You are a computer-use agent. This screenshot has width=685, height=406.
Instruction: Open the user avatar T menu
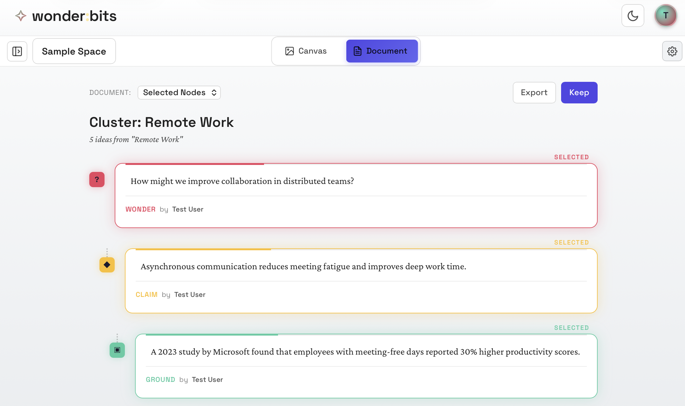click(665, 16)
